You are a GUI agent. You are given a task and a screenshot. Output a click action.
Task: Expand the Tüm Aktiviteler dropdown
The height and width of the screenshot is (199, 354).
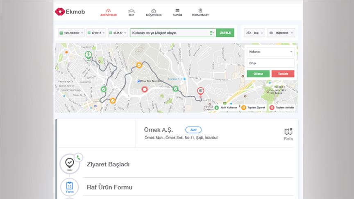click(x=71, y=33)
